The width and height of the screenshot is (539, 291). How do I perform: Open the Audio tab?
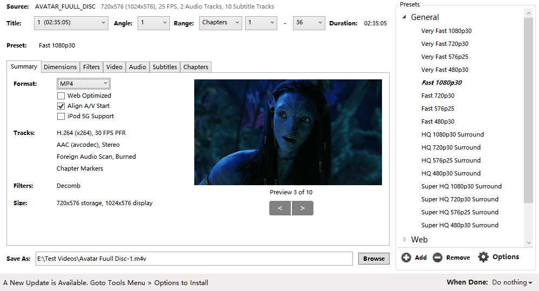click(138, 67)
